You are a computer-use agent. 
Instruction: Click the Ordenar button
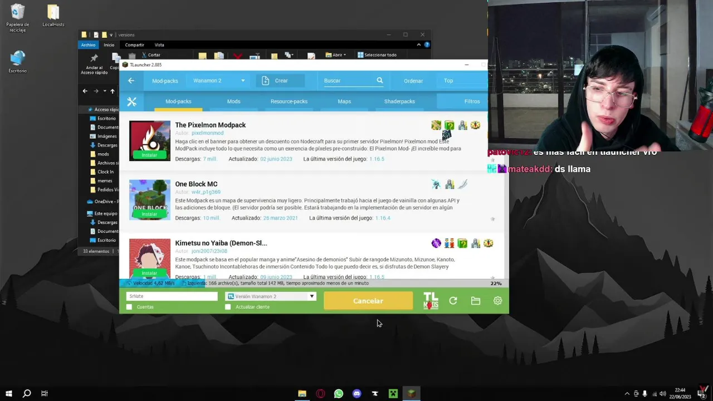tap(413, 81)
